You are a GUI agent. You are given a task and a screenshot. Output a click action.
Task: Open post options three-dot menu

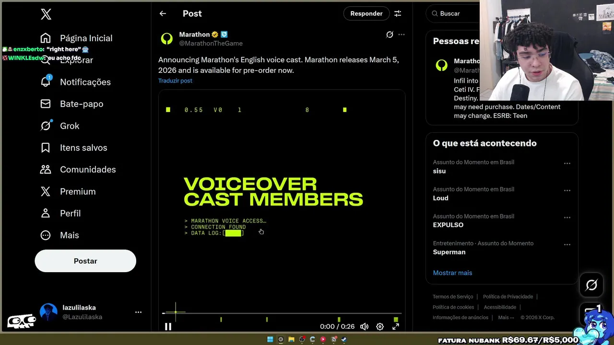click(x=401, y=34)
